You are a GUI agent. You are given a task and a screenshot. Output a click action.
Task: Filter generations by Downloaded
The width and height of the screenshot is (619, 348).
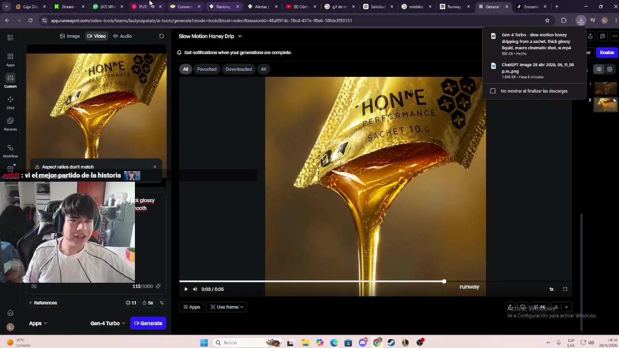coord(238,69)
